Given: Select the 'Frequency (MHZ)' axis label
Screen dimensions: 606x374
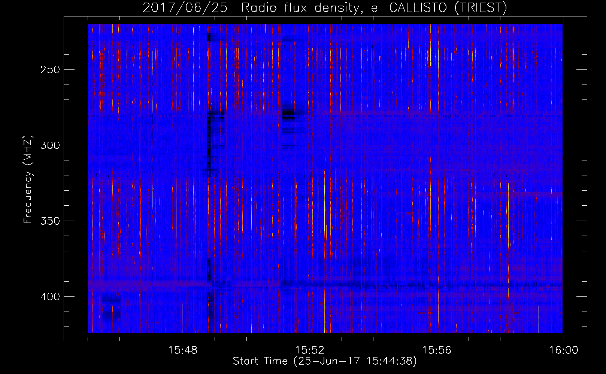Looking at the screenshot, I should pyautogui.click(x=28, y=179).
